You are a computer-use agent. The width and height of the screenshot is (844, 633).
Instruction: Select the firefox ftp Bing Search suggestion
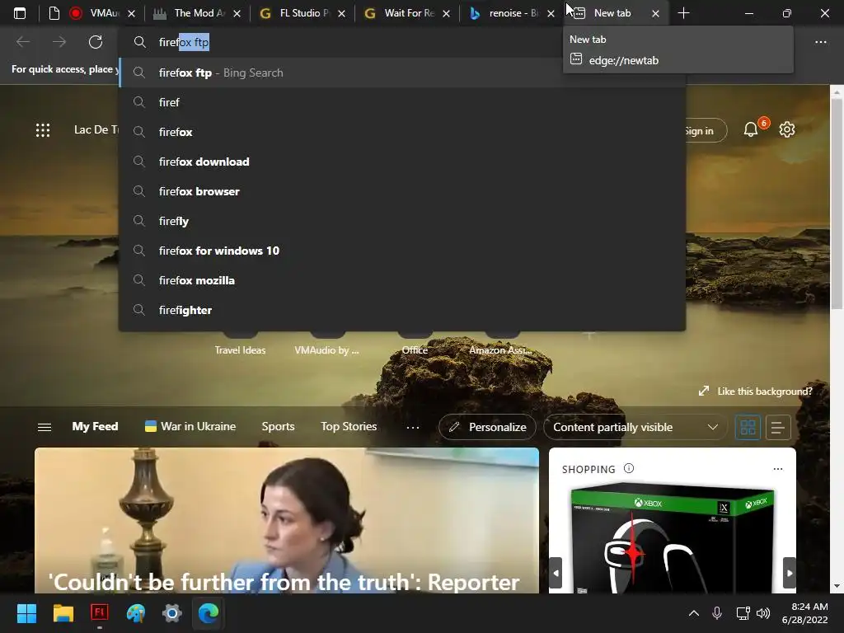click(402, 73)
